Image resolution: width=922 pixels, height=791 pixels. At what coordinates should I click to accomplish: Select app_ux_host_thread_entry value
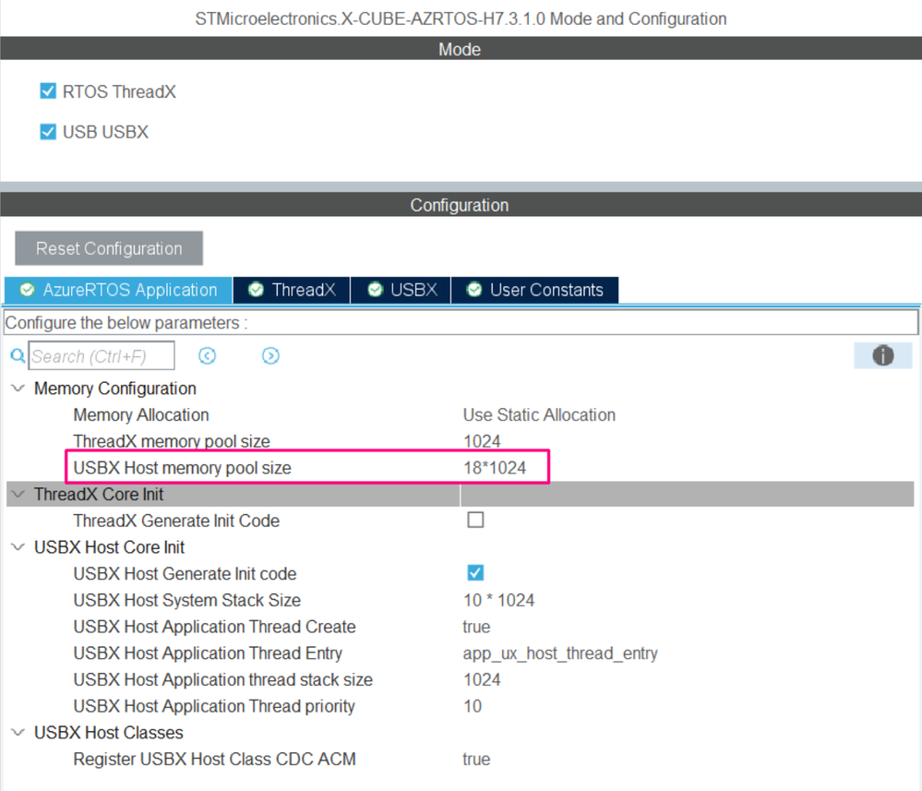[x=560, y=653]
